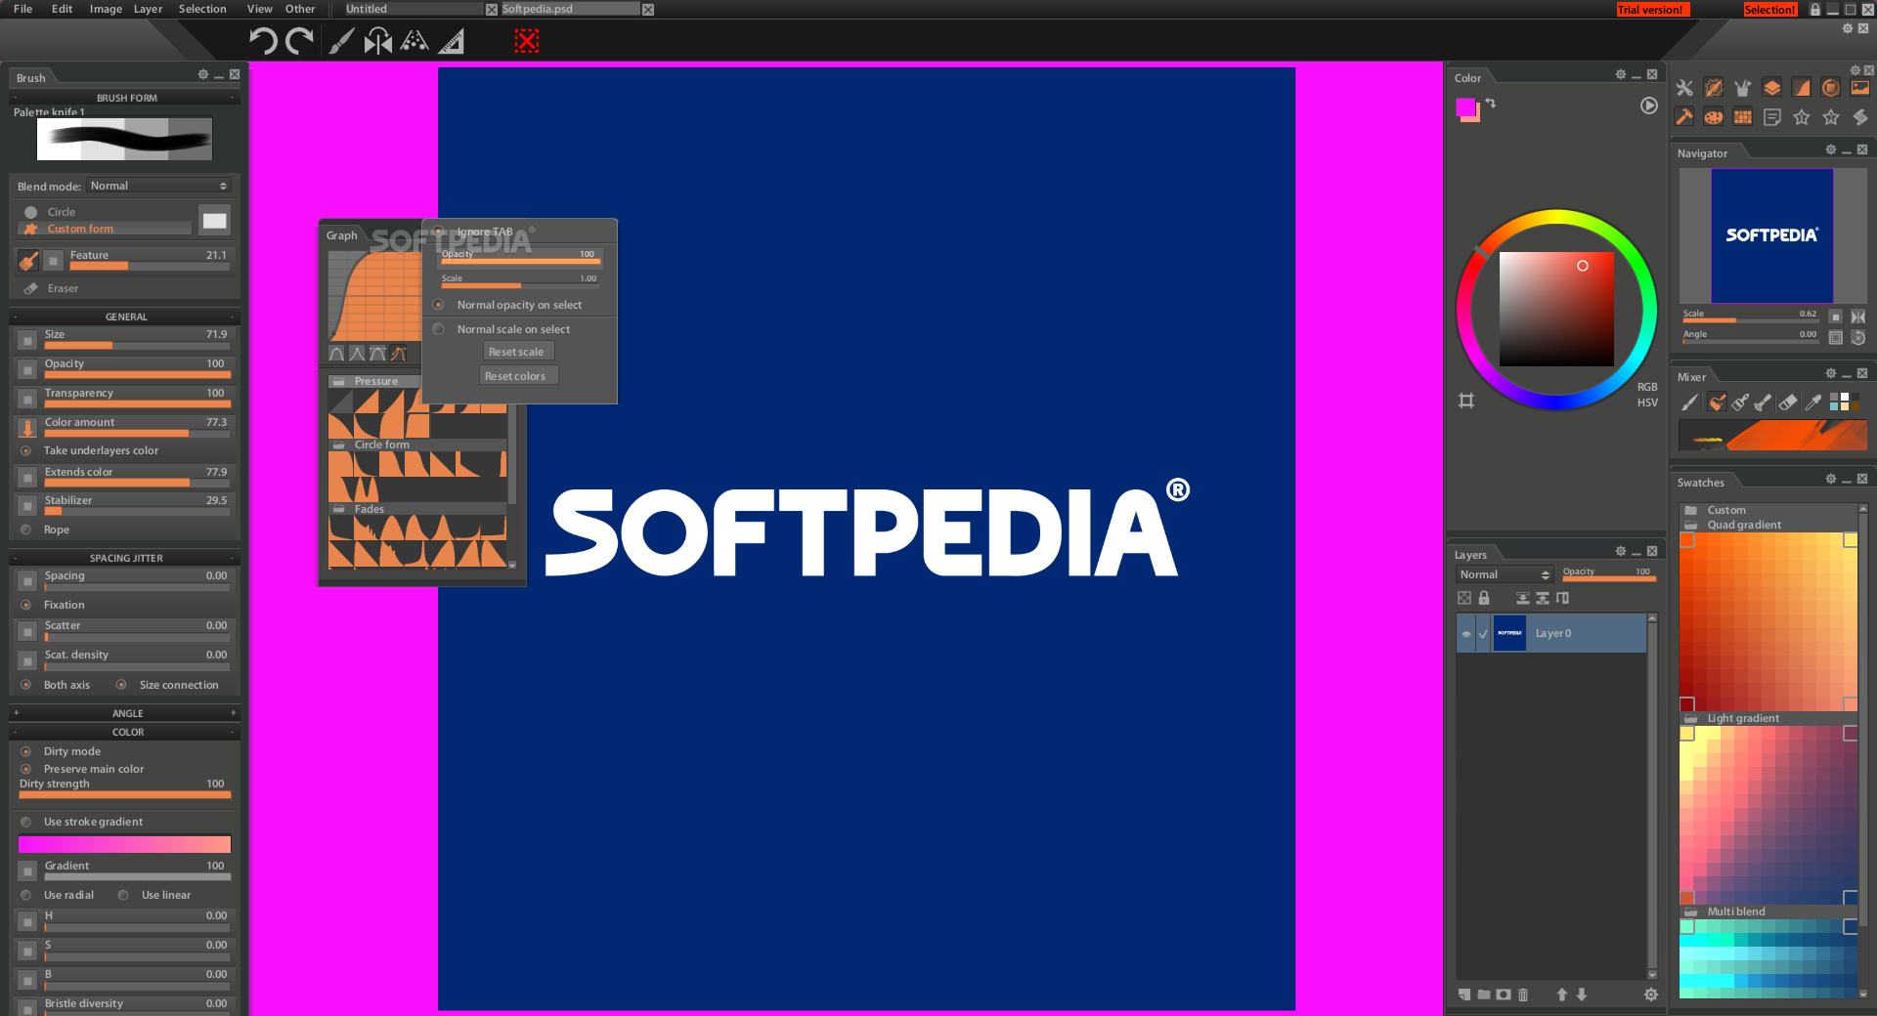This screenshot has width=1877, height=1016.
Task: Toggle Ignore TAB option
Action: pyautogui.click(x=439, y=232)
